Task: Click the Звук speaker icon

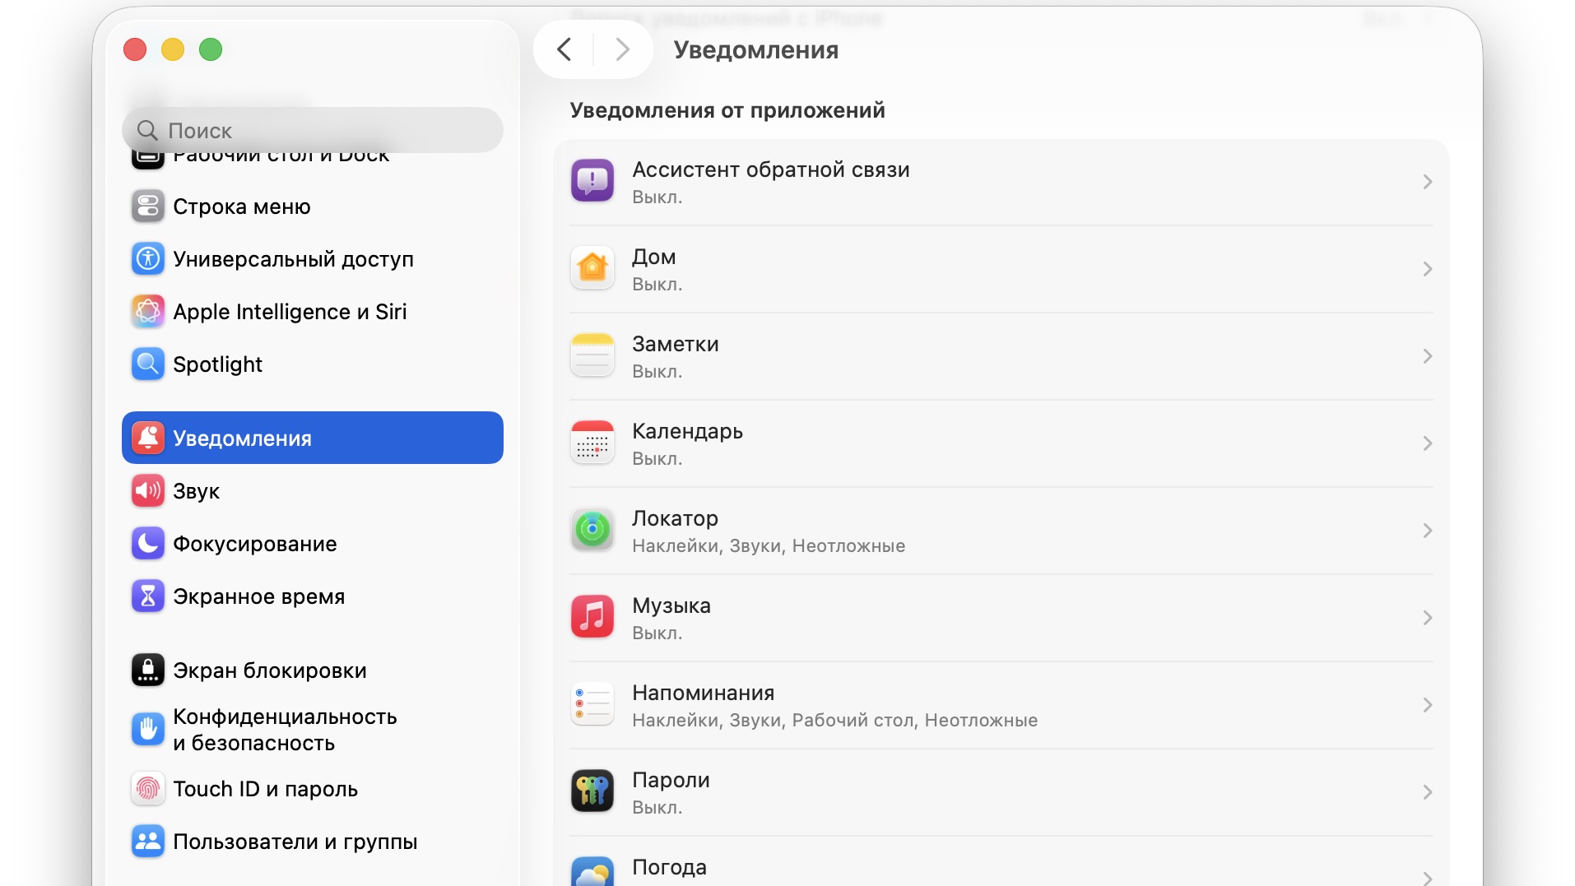Action: 148,491
